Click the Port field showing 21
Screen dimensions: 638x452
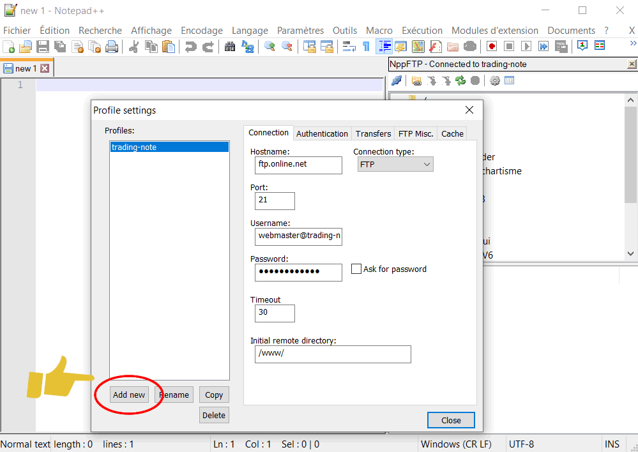click(275, 201)
